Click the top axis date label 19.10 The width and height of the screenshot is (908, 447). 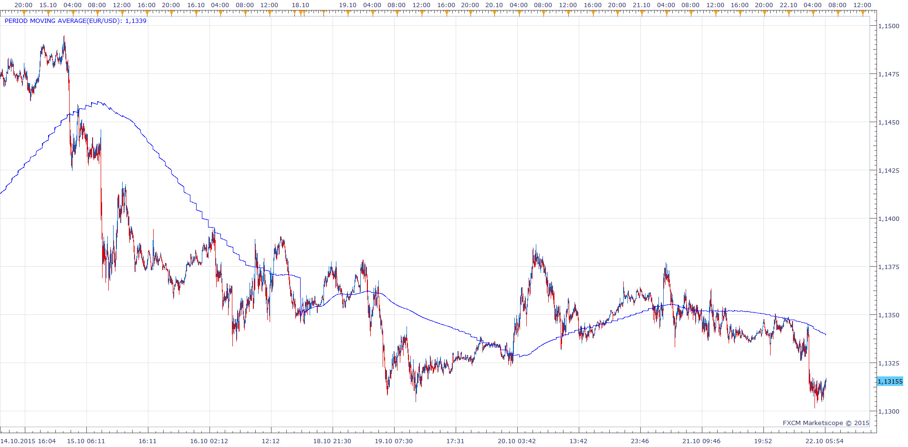348,5
